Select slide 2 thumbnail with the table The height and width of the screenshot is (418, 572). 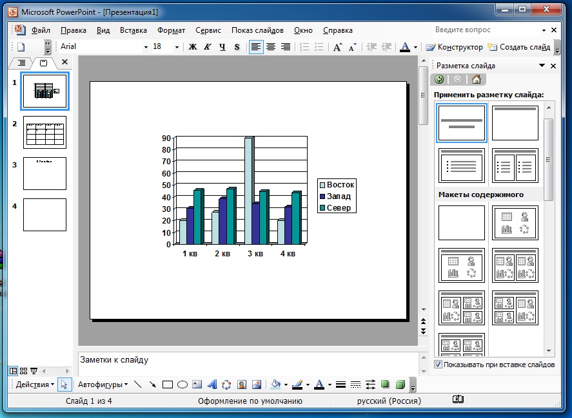point(44,132)
